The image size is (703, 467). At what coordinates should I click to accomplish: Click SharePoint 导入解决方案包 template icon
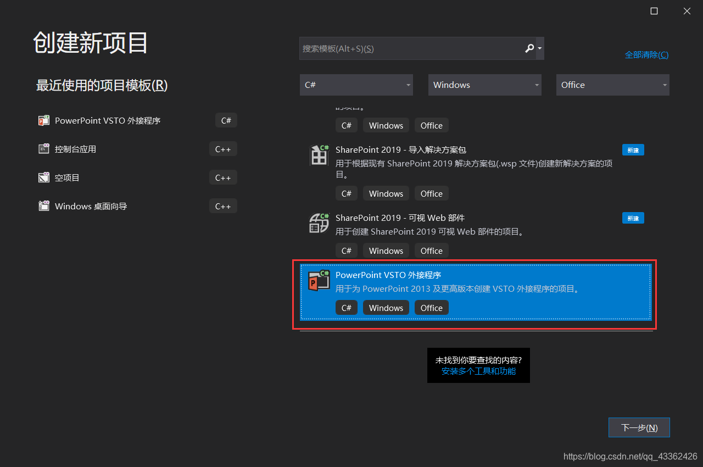[x=319, y=155]
